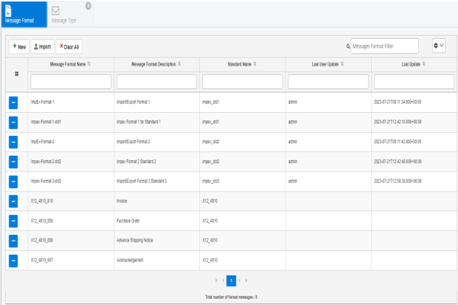Open row actions for X12_4010_997
Viewport: 458px width, 305px height.
[x=14, y=260]
